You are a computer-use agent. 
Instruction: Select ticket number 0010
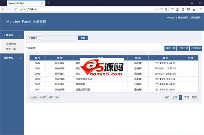[x=37, y=74]
